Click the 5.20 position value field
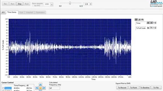Screen dimensions: 163x91 click(87, 4)
